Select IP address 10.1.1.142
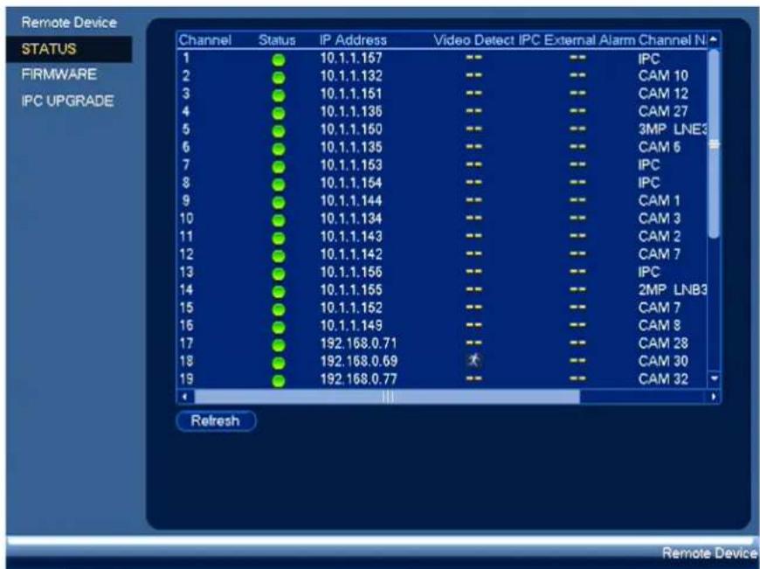 [351, 254]
